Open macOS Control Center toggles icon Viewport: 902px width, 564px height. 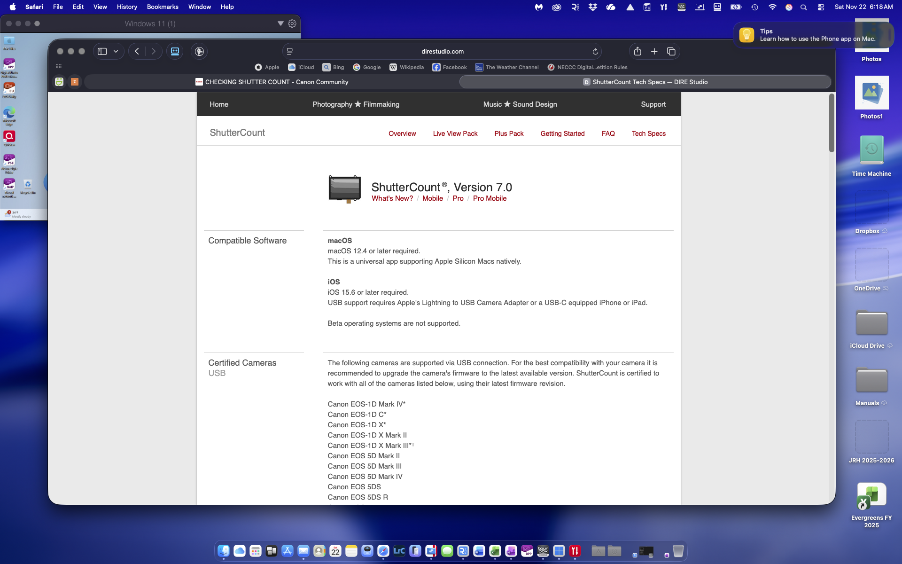coord(821,7)
